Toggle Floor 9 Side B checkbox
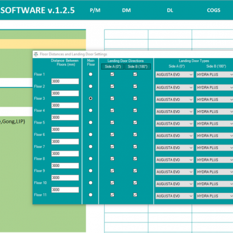 click(135, 171)
